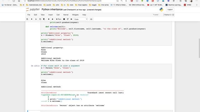Cut selected cells with scissors icon
Viewport: 200px width, 112px height.
pos(36,19)
